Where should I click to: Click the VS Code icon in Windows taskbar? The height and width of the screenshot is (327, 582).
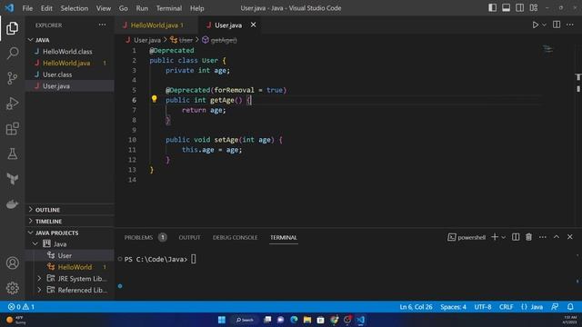(x=360, y=320)
